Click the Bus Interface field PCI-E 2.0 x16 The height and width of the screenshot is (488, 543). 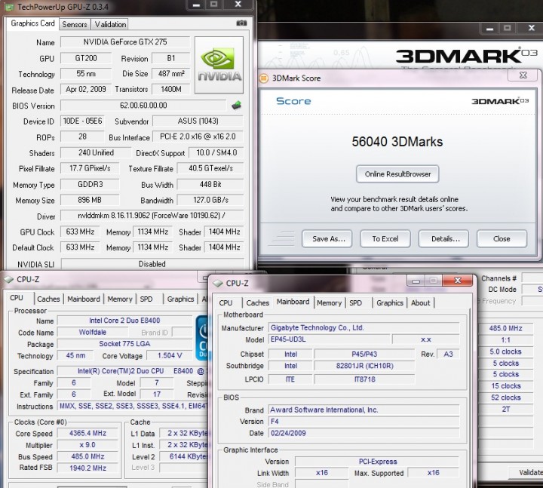point(198,137)
